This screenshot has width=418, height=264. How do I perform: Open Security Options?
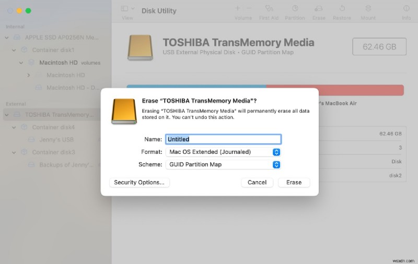pos(139,182)
